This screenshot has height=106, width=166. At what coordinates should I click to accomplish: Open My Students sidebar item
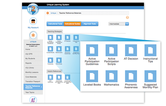(x=33, y=59)
